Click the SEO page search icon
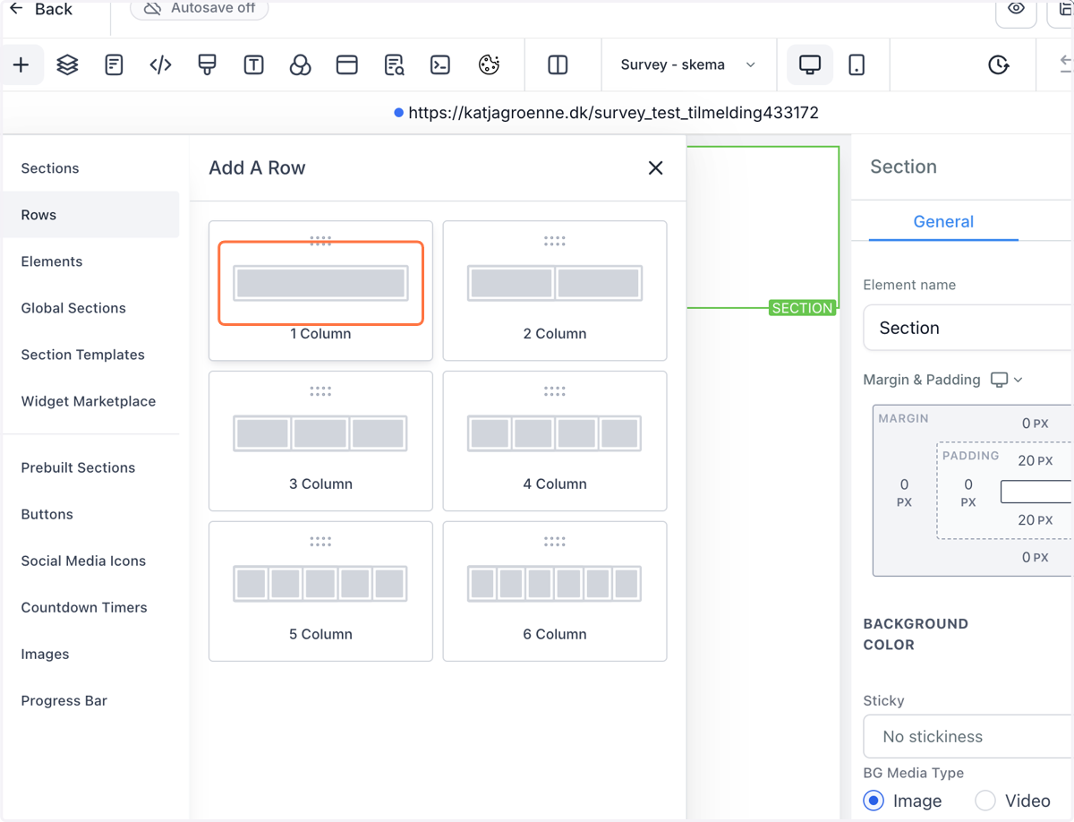This screenshot has width=1074, height=822. (394, 64)
